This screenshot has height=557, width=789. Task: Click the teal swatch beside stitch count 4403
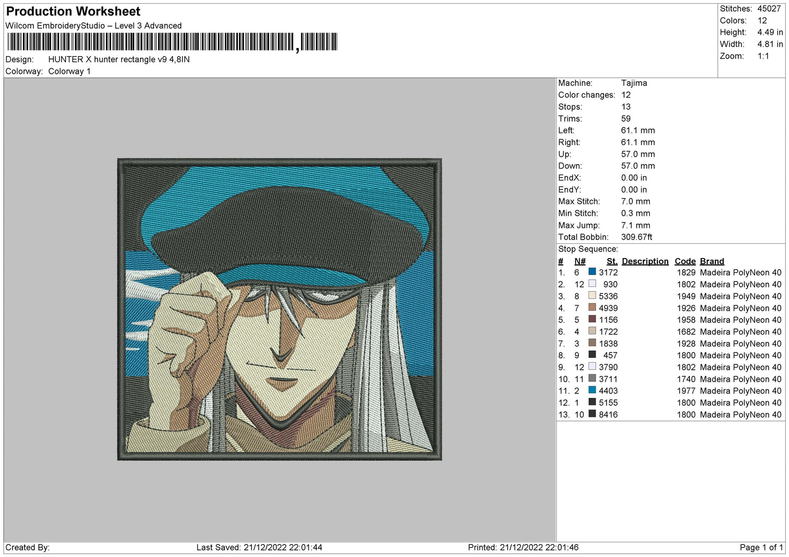point(592,390)
